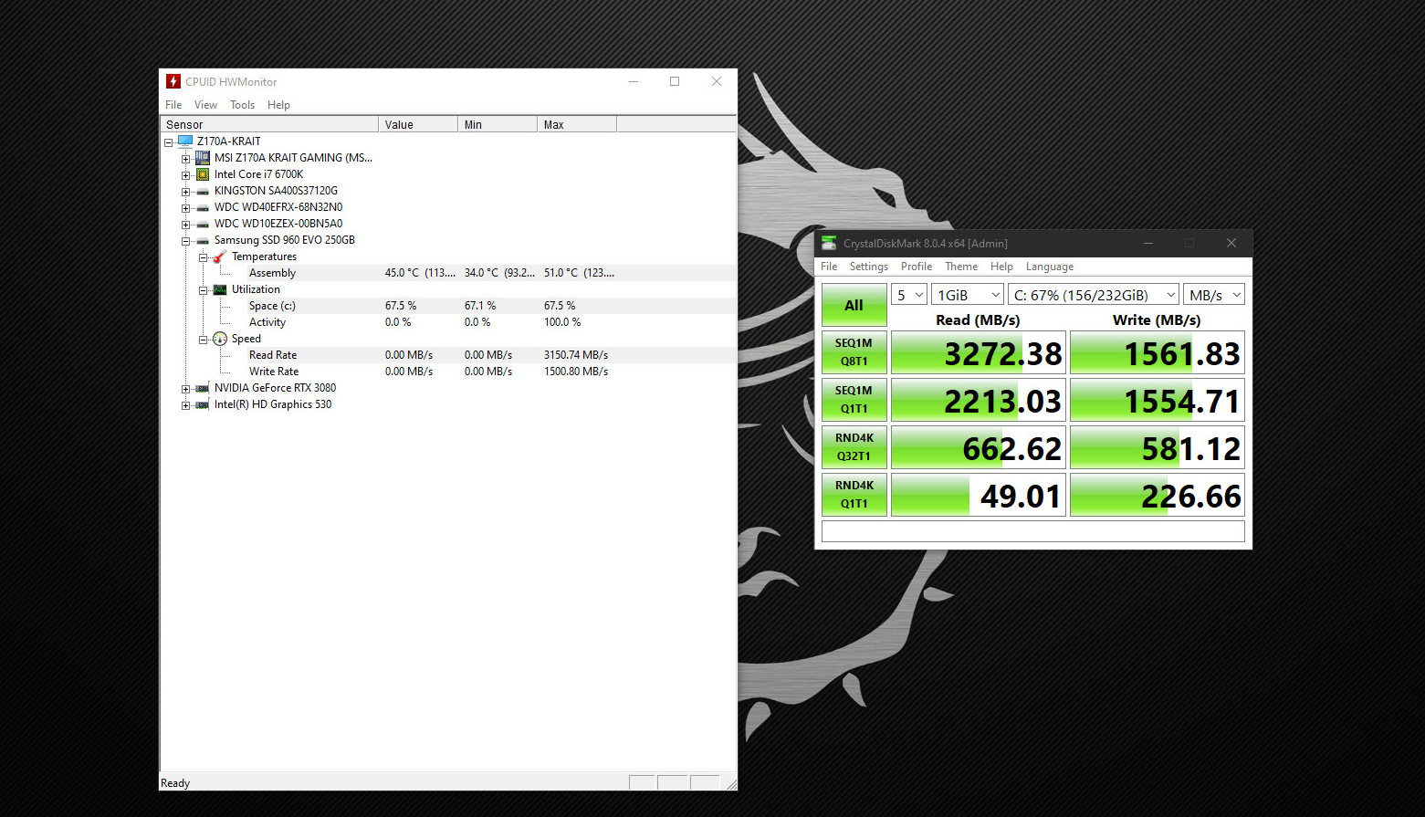Open HWMonitor File menu

coord(173,105)
